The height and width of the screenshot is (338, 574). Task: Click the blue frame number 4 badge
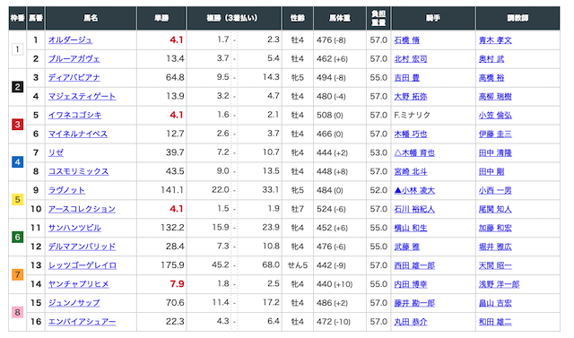[x=17, y=161]
